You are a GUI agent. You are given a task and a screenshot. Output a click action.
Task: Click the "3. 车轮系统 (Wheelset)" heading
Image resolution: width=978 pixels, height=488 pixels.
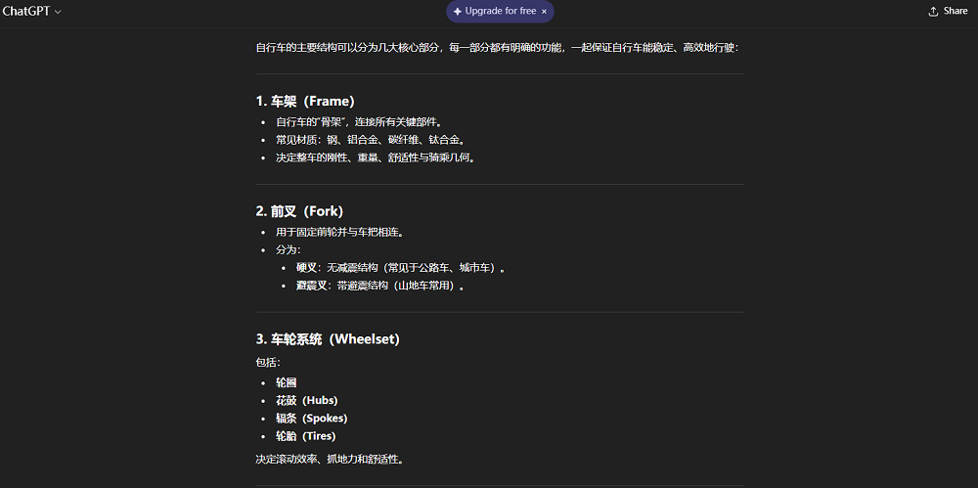[x=328, y=339]
